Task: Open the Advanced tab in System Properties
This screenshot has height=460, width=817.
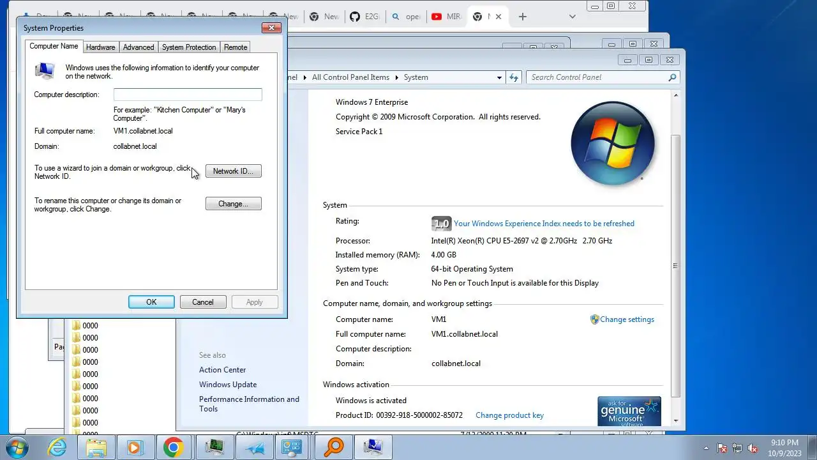Action: (139, 47)
